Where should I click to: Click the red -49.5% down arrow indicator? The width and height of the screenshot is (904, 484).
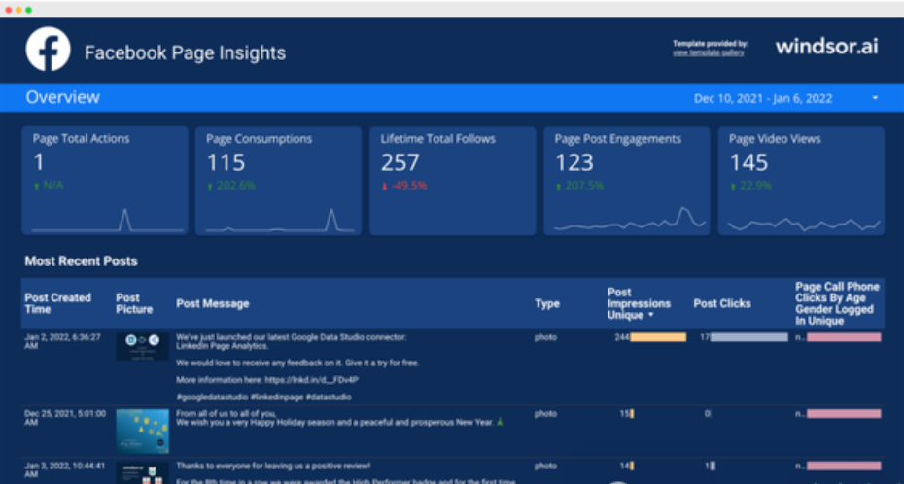(385, 187)
